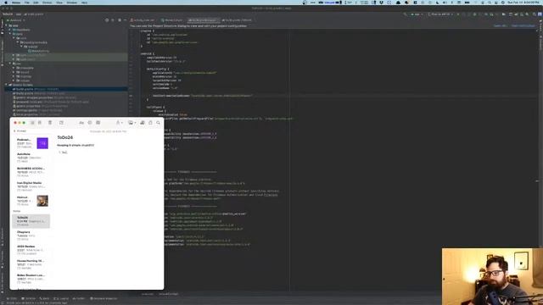Open the Android project view dropdown
This screenshot has height=305, width=543.
16,20
